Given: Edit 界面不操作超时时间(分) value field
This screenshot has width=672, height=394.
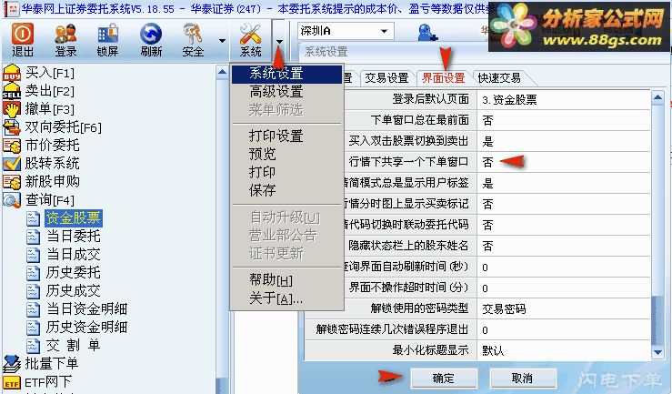Looking at the screenshot, I should 564,288.
